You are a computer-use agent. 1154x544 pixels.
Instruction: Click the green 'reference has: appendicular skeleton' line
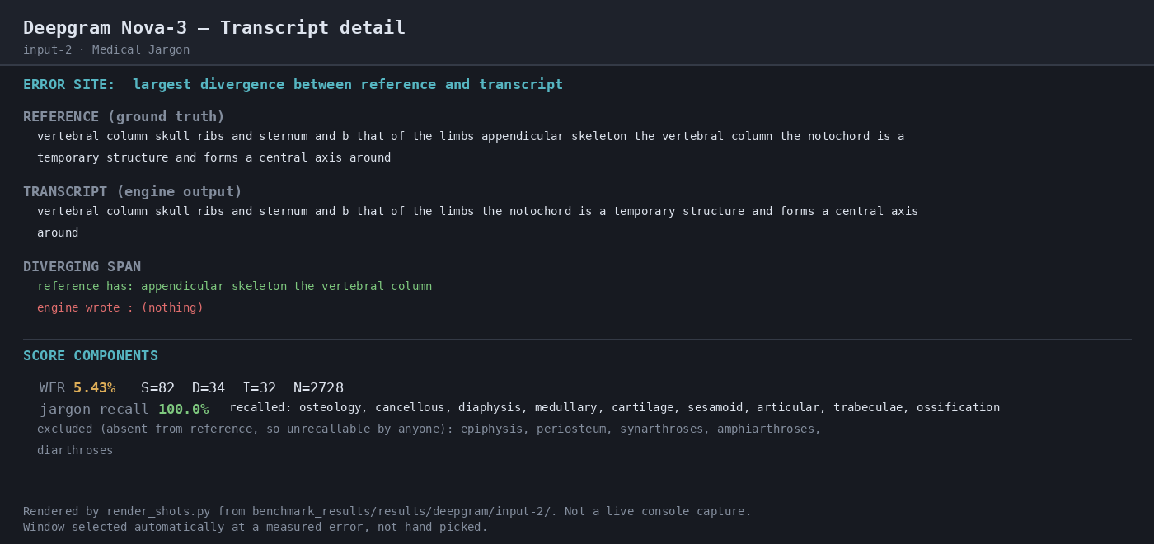pyautogui.click(x=234, y=287)
